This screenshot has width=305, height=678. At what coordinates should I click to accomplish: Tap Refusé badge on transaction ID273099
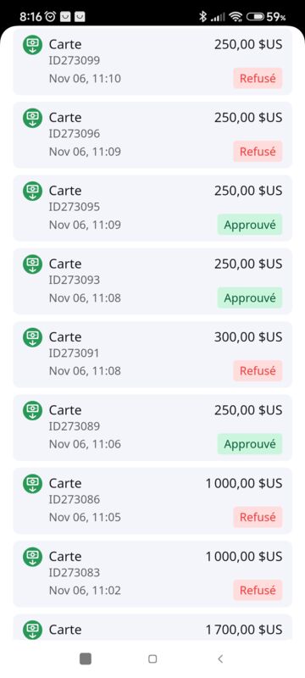258,78
